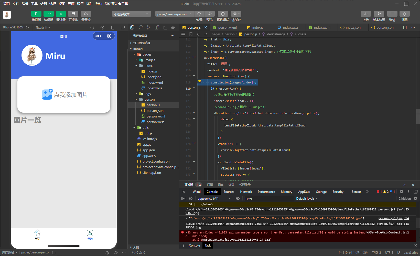Open the Visualization tool
Screen dimensions: 420x256
(x=73, y=14)
